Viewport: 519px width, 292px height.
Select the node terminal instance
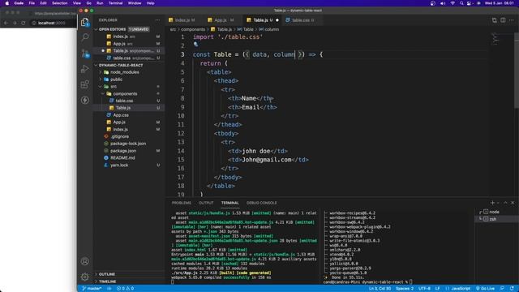click(x=495, y=212)
